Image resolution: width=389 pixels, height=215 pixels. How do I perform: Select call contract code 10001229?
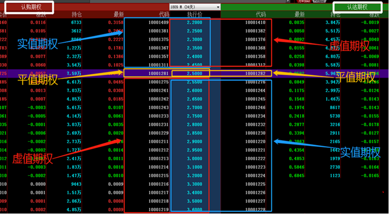tap(159, 133)
